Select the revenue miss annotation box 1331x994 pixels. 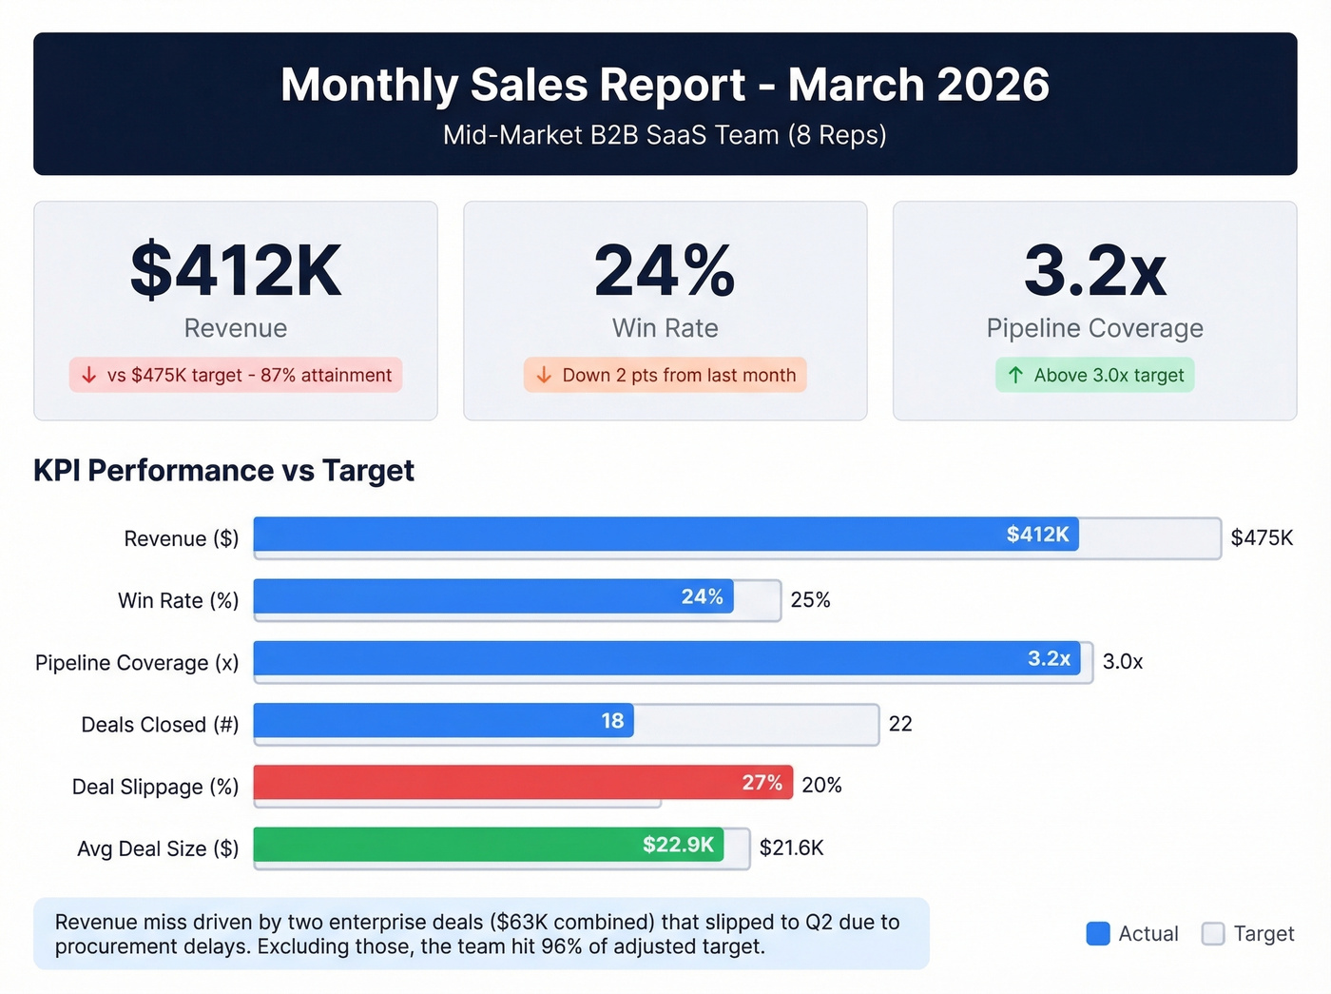coord(480,934)
